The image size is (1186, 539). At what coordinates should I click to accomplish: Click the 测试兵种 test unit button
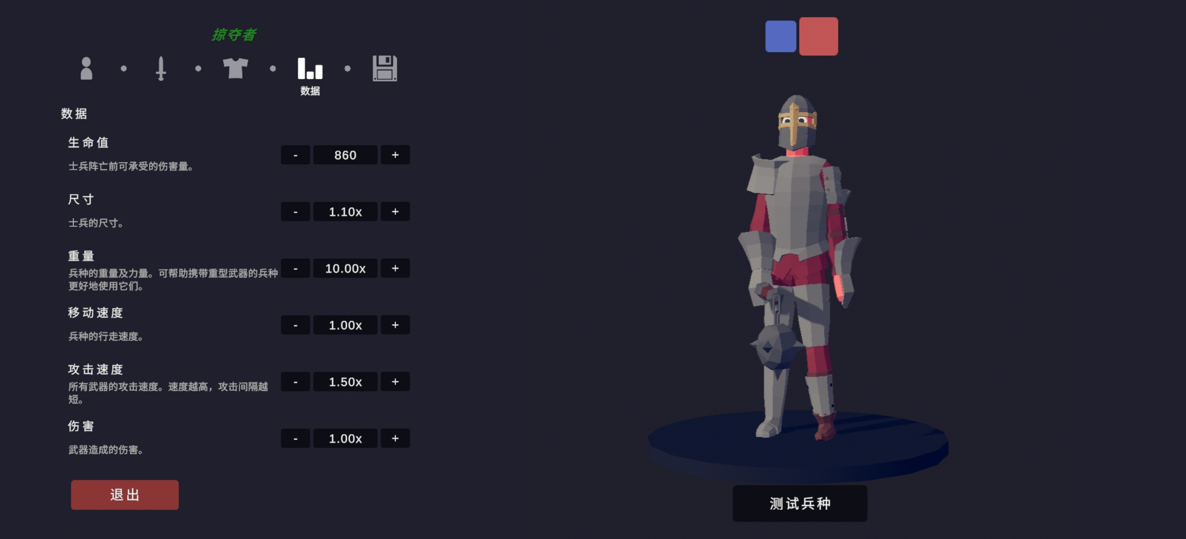click(800, 503)
